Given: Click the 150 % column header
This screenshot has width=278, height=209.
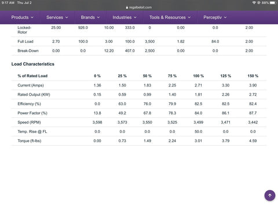Looking at the screenshot, I should (253, 76).
